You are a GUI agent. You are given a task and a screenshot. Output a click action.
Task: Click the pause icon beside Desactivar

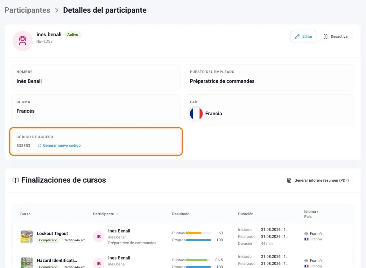[x=325, y=37]
